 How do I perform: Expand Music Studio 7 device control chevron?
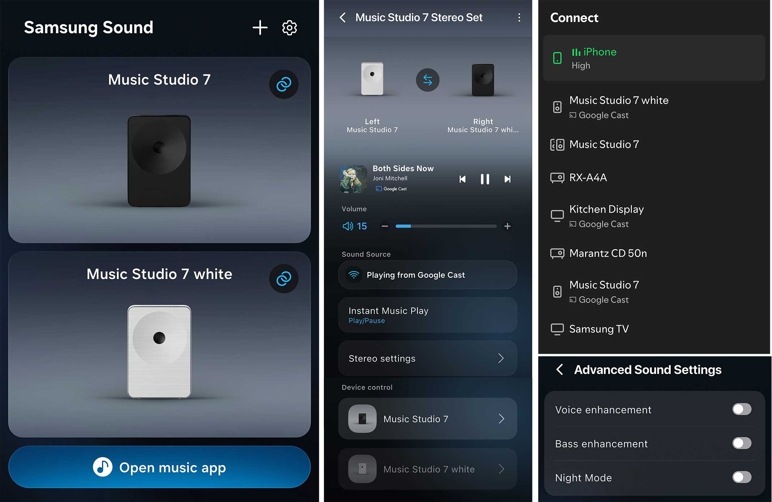coord(501,419)
